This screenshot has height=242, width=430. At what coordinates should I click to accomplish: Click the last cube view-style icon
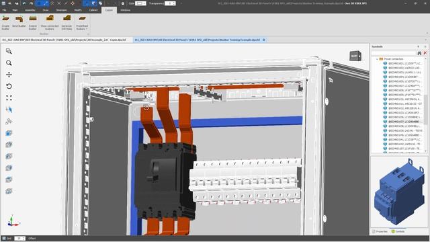tap(9, 191)
